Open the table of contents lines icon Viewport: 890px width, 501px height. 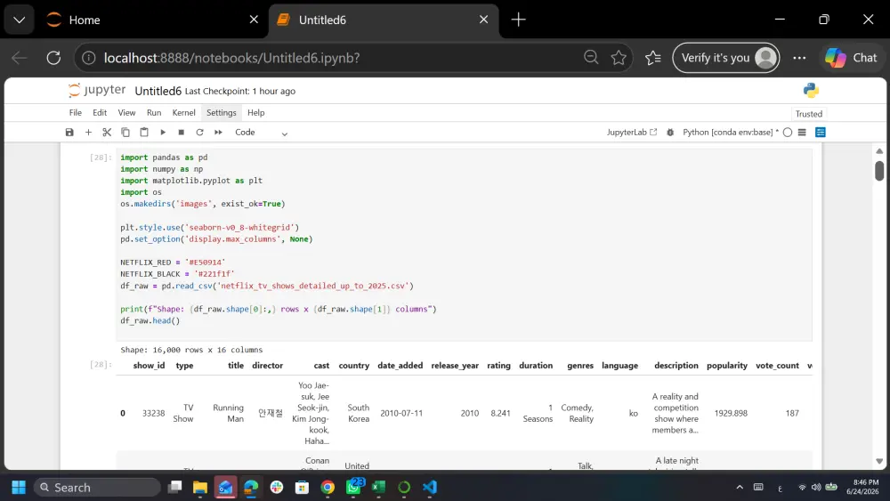click(802, 133)
